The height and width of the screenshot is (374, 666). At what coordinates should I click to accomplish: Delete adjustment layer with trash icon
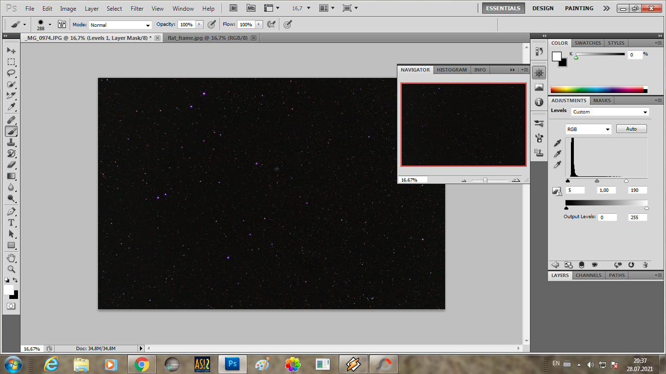tap(645, 265)
